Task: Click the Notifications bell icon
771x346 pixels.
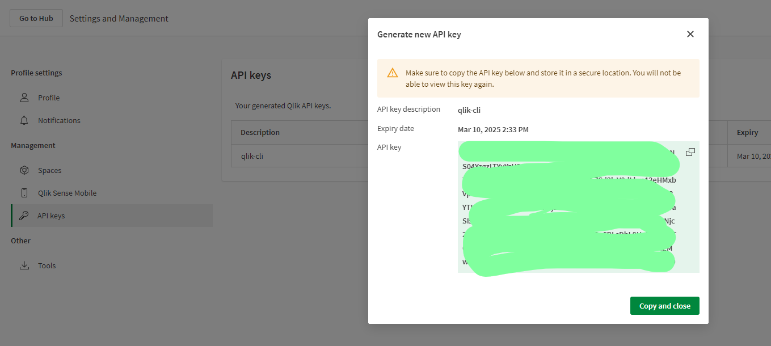Action: [x=24, y=120]
